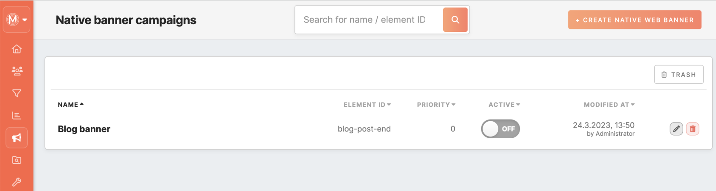Click the magnifier search button
The width and height of the screenshot is (716, 191).
coord(455,20)
